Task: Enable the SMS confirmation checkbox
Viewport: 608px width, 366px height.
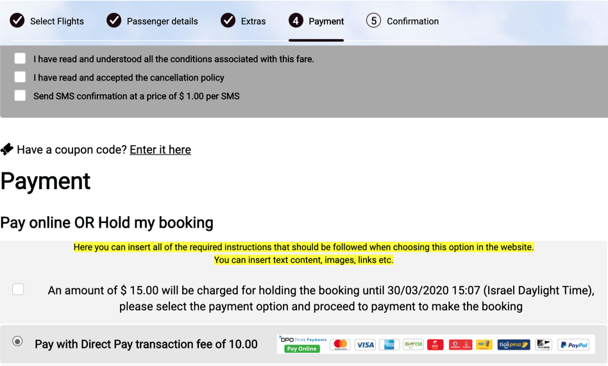Action: click(20, 96)
